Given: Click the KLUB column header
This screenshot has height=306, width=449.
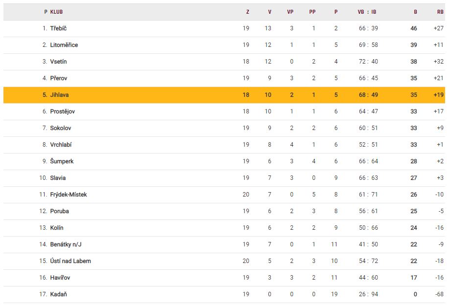Looking at the screenshot, I should pyautogui.click(x=56, y=12).
